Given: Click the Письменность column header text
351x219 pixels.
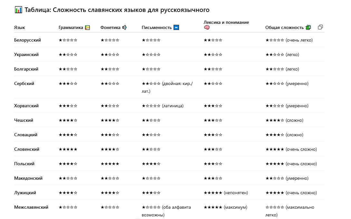Looking at the screenshot, I should pyautogui.click(x=157, y=28).
